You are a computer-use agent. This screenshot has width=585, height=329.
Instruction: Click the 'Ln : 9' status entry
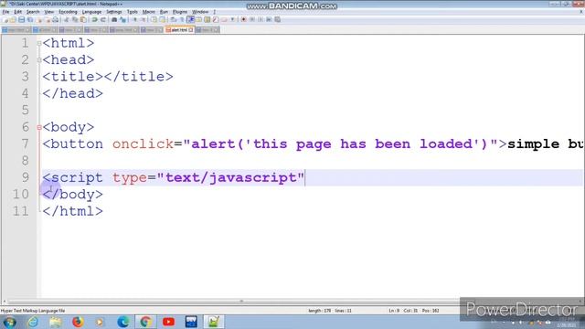tap(394, 311)
